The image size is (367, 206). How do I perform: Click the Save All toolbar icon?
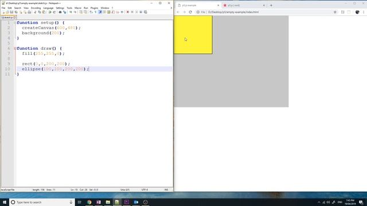coord(16,12)
